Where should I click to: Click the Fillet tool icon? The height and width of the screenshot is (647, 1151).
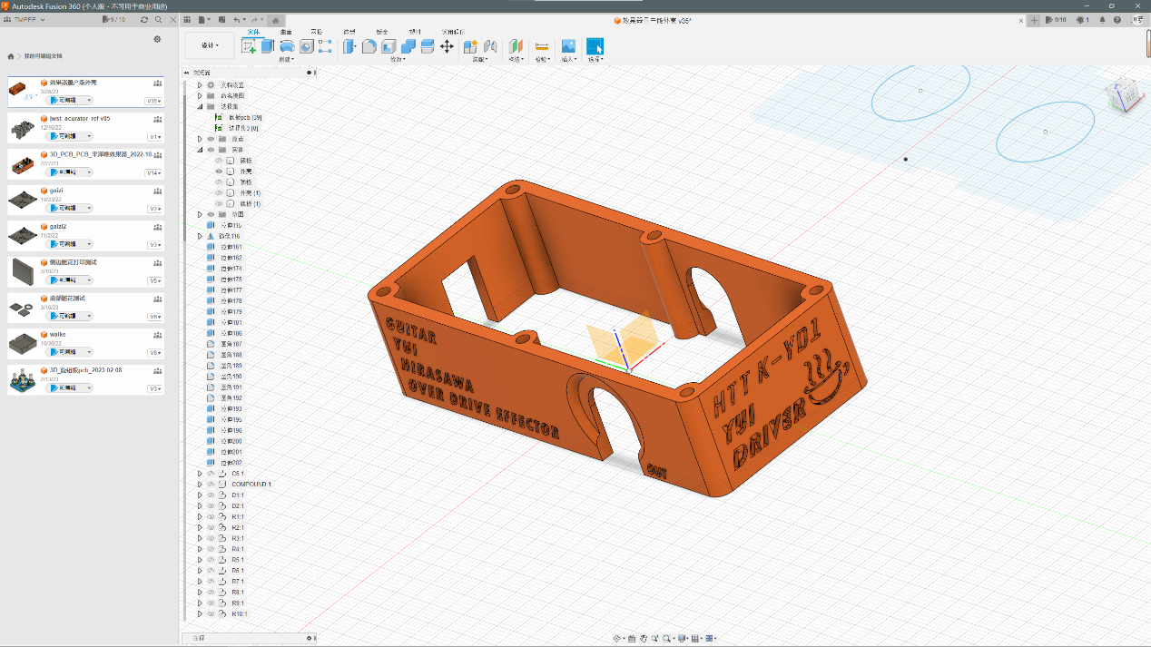point(369,46)
